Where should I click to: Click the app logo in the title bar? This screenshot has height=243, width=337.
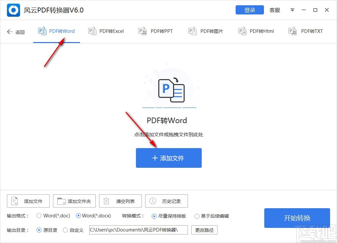point(13,10)
